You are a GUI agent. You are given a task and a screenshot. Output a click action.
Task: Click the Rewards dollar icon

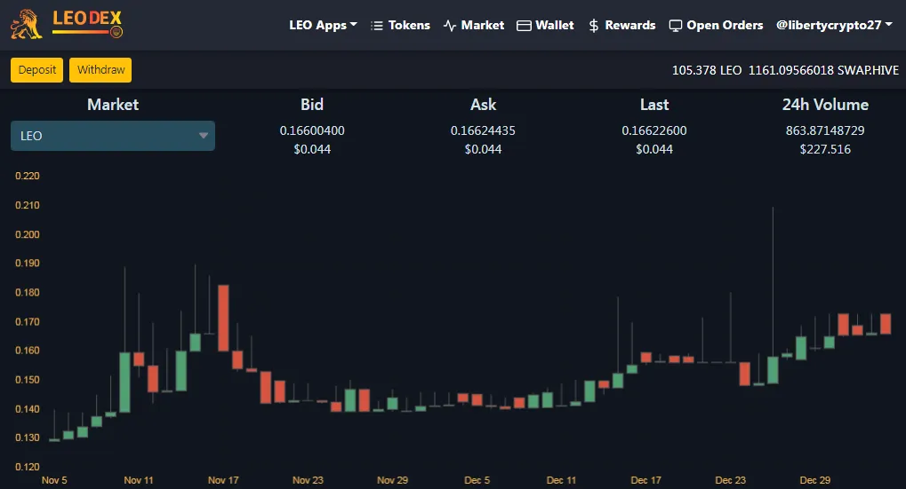click(593, 26)
